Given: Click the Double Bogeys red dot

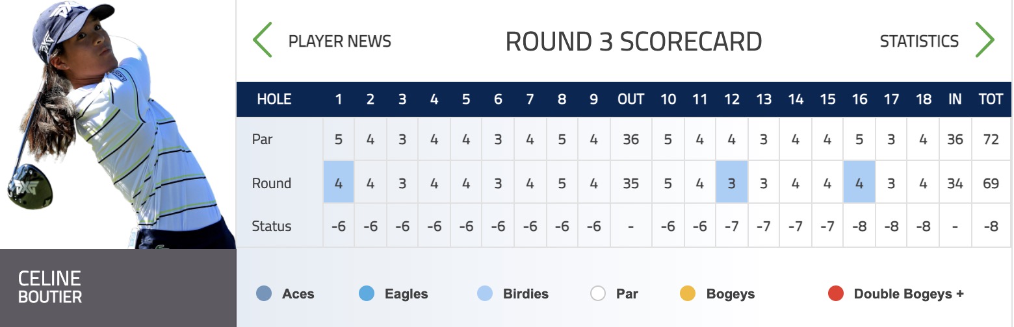Looking at the screenshot, I should point(835,294).
